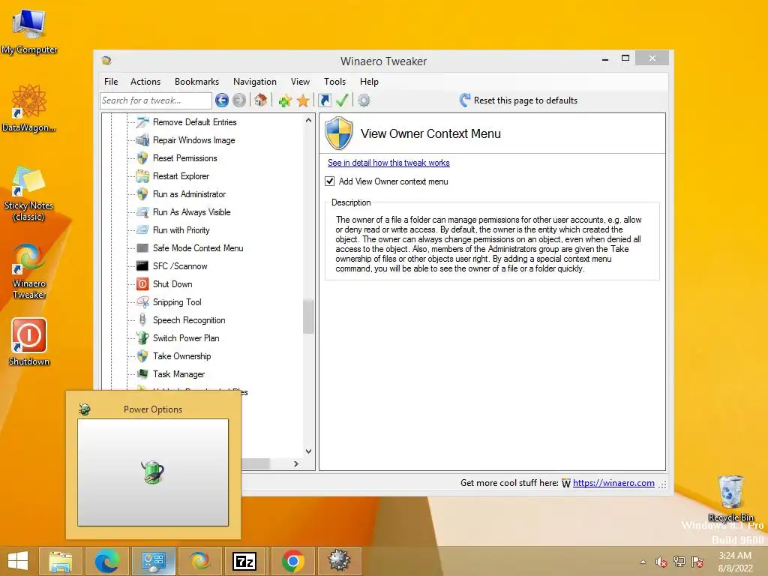Screen dimensions: 768x576
Task: Click the Back navigation arrow in the toolbar
Action: (222, 100)
